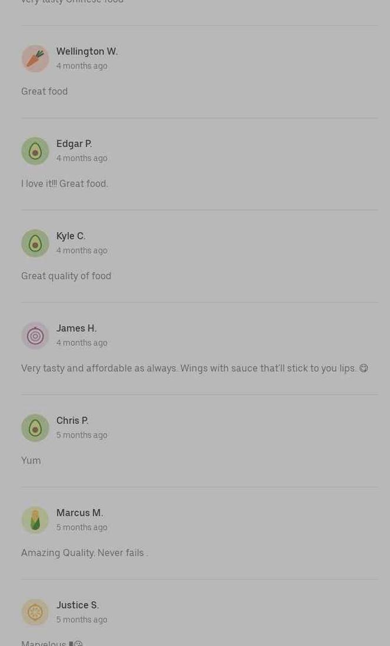Click Wellington W.'s carrot avatar icon
The width and height of the screenshot is (390, 646).
[x=35, y=59]
